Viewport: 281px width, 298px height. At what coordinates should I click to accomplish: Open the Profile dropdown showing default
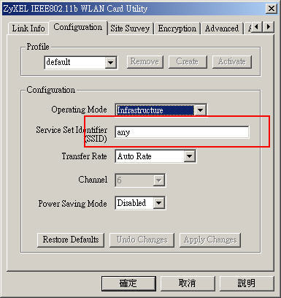(81, 63)
